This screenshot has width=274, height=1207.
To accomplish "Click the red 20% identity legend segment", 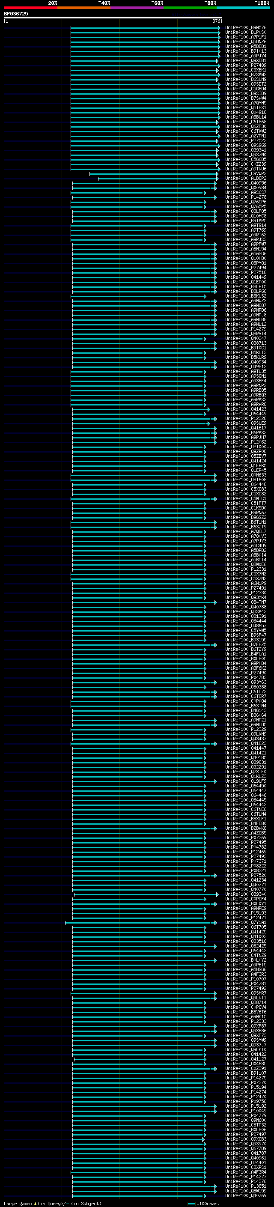I will 30,8.
